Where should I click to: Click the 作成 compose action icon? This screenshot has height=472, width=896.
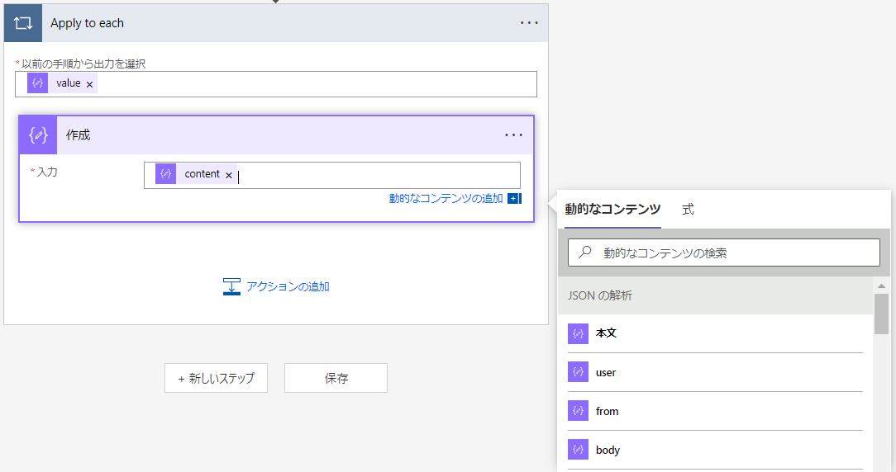click(38, 135)
